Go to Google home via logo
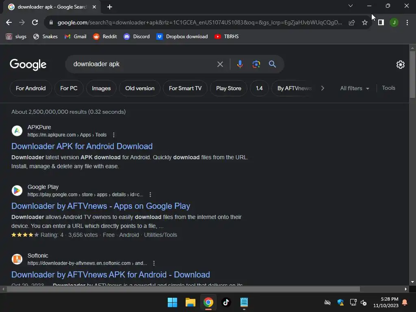Screen dimensions: 416x312 coord(28,65)
